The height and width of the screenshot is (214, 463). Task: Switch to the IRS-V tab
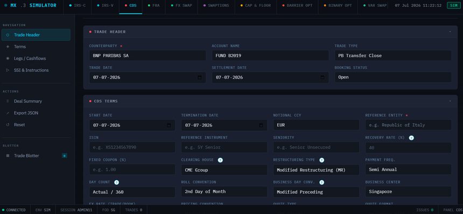[105, 5]
